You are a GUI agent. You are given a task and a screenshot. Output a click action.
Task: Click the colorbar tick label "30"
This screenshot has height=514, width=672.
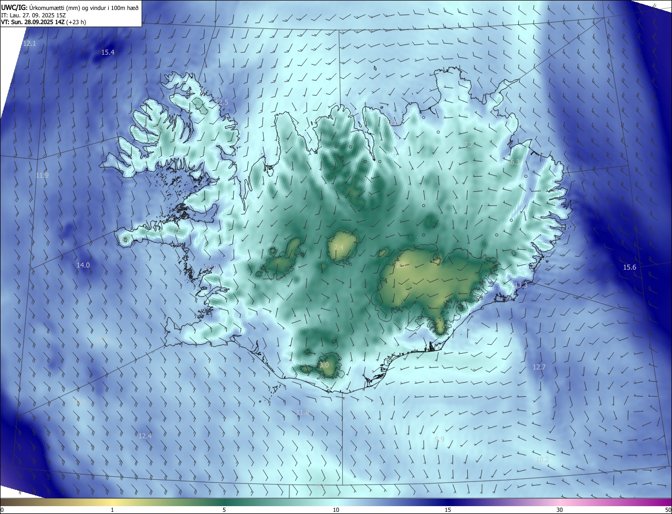click(560, 510)
